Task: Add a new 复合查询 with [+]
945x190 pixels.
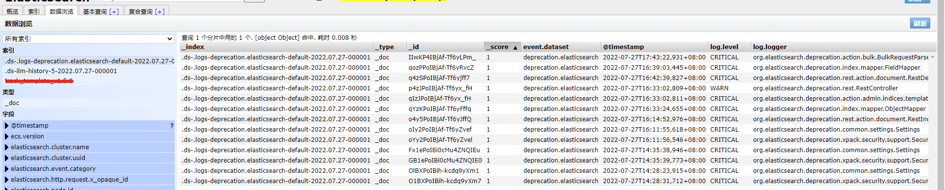Action: coord(159,11)
